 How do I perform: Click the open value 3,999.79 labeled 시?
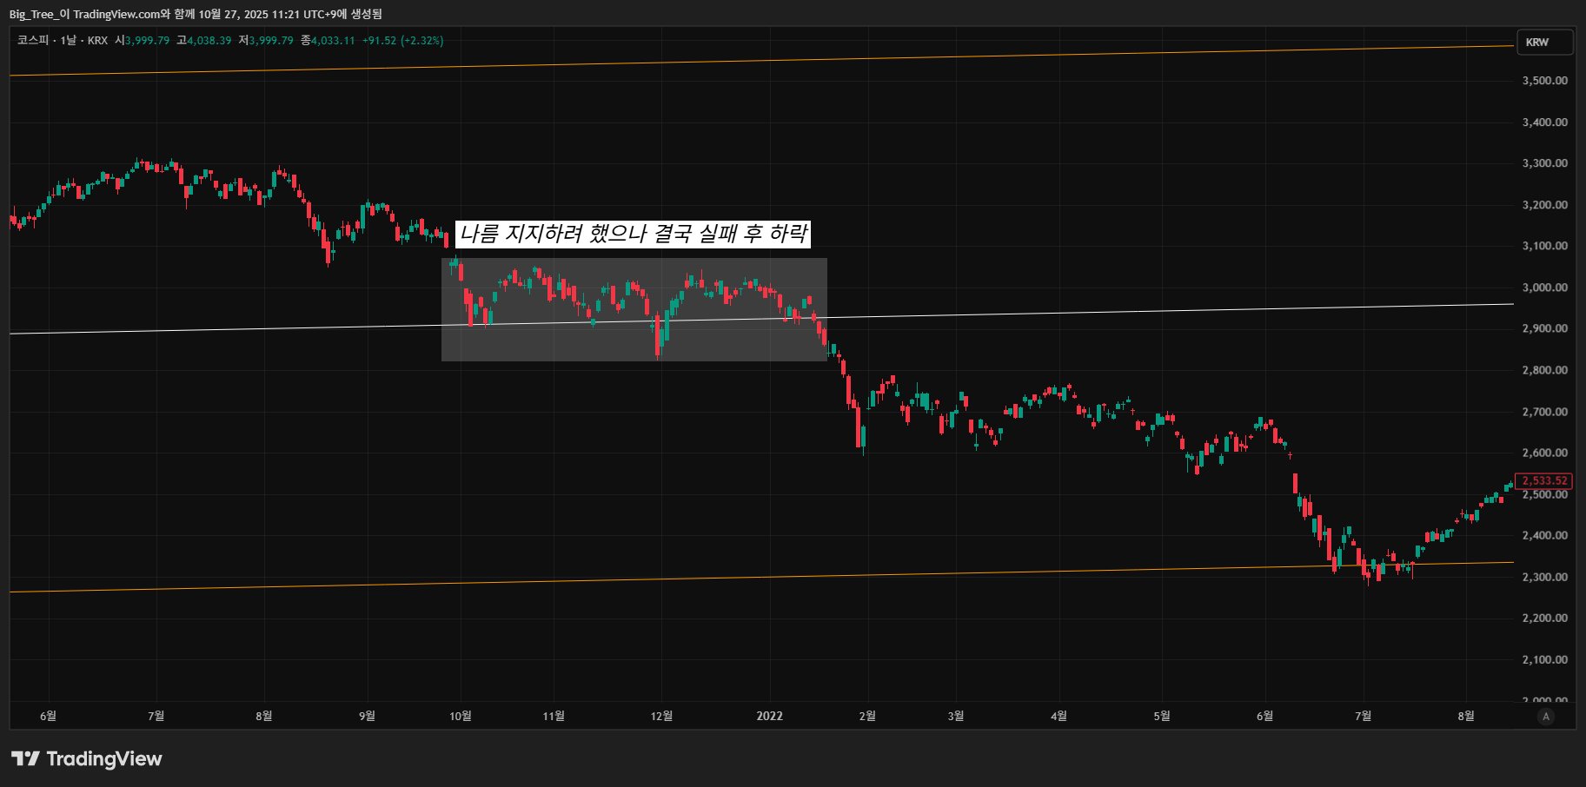click(x=147, y=41)
